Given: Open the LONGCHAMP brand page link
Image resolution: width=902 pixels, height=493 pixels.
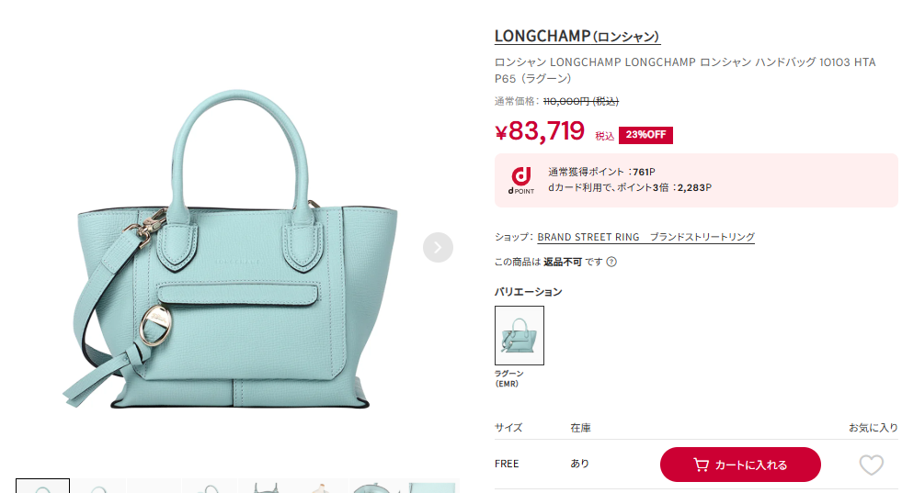Looking at the screenshot, I should pos(577,36).
